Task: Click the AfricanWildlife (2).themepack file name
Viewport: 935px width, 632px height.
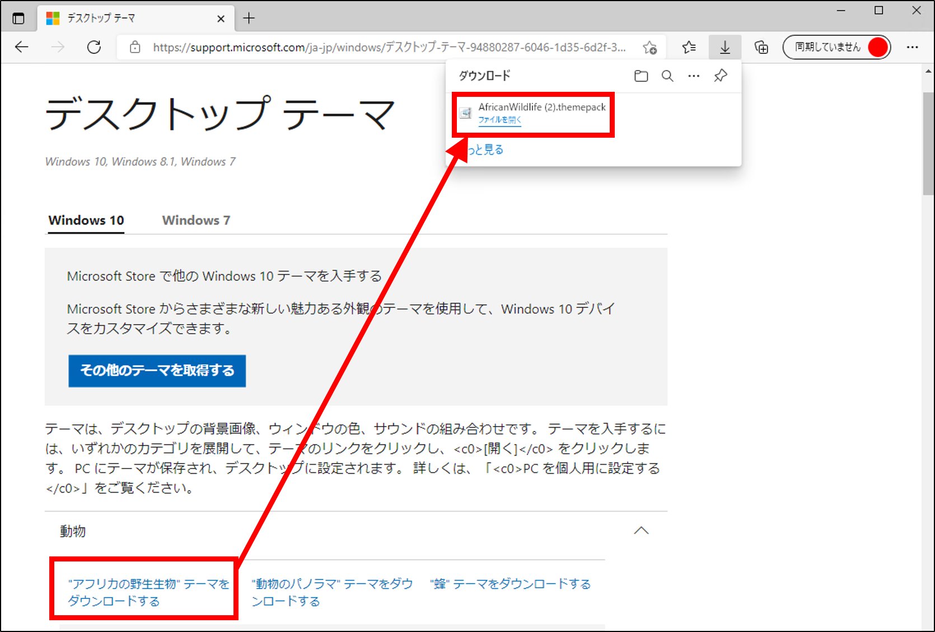Action: point(542,107)
